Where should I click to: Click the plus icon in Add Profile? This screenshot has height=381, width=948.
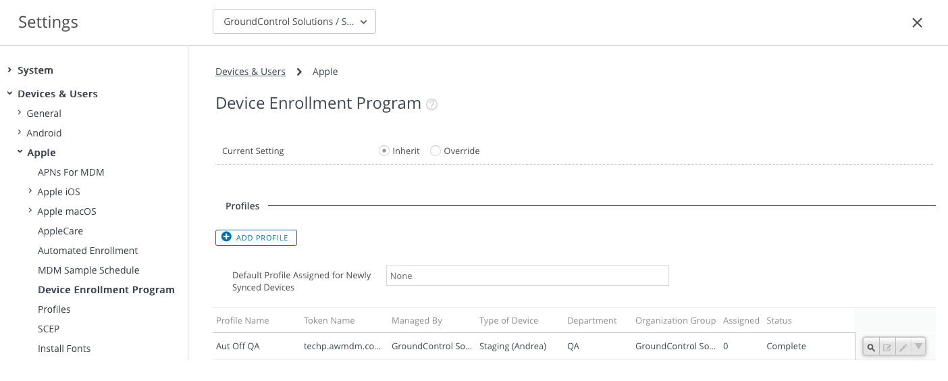(226, 237)
